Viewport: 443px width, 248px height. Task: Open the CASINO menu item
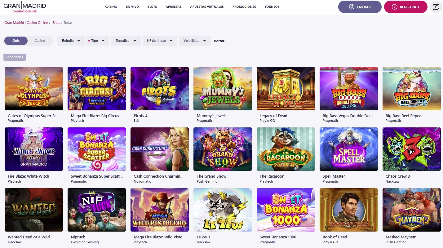pos(111,7)
